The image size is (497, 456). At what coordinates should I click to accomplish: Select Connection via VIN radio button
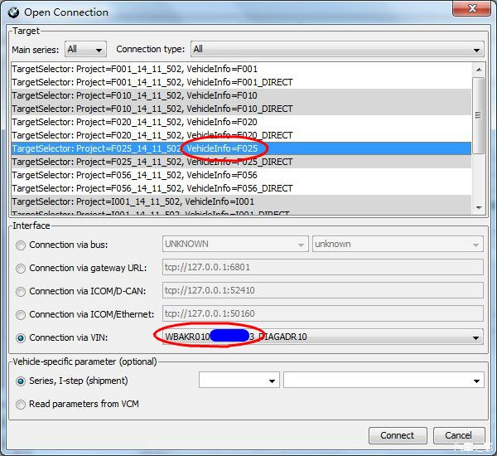click(x=21, y=337)
